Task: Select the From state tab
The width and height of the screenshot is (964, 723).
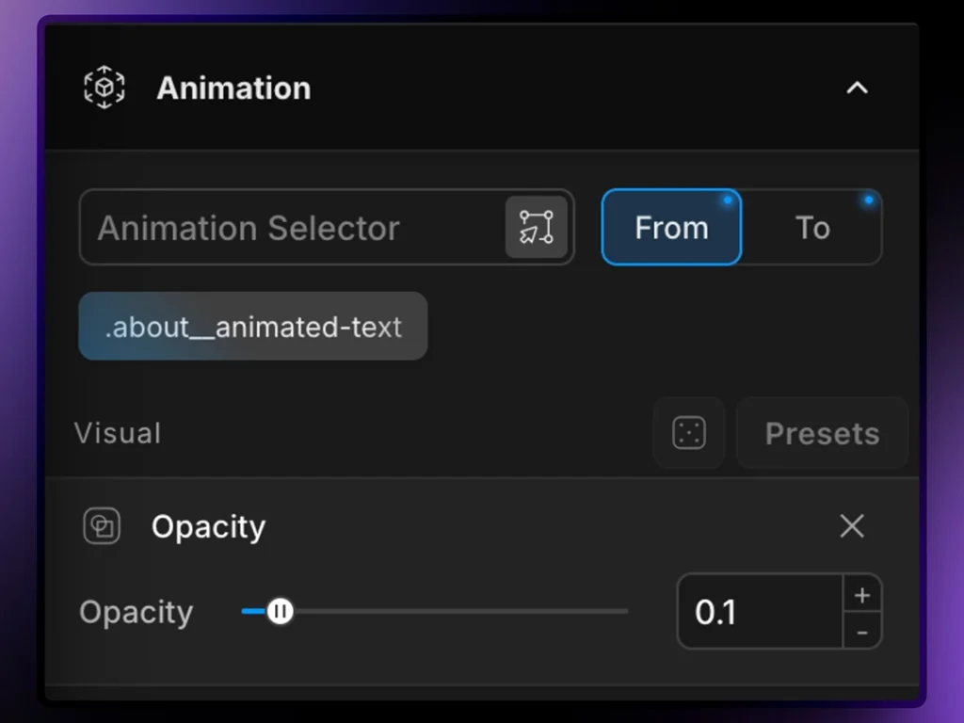Action: click(x=671, y=228)
